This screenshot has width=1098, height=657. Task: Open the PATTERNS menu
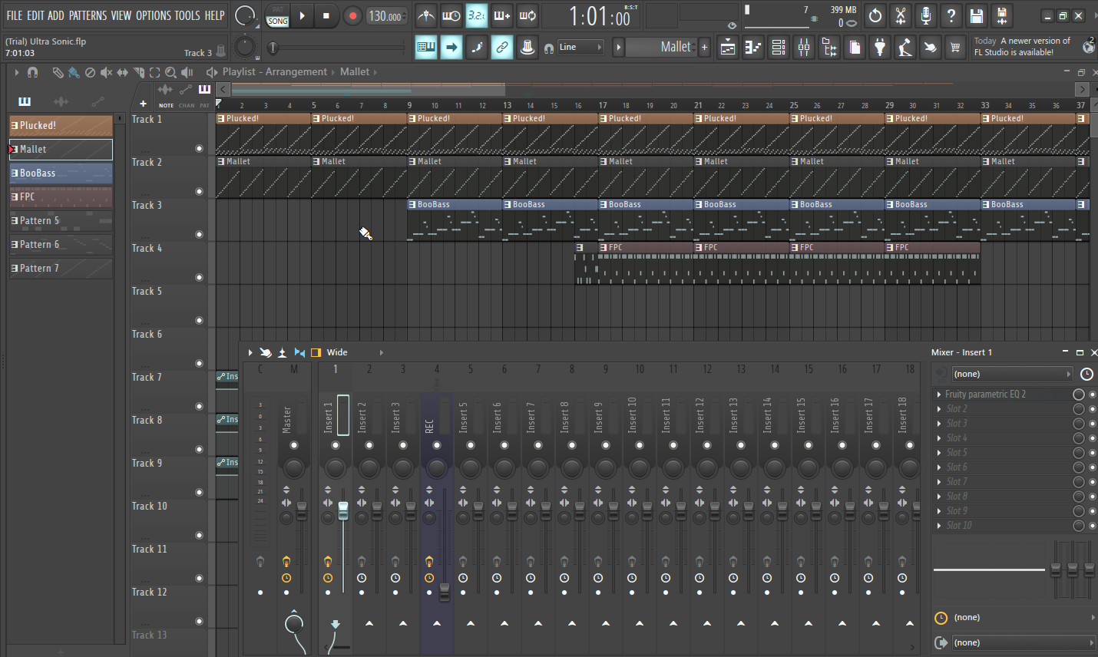pos(88,15)
